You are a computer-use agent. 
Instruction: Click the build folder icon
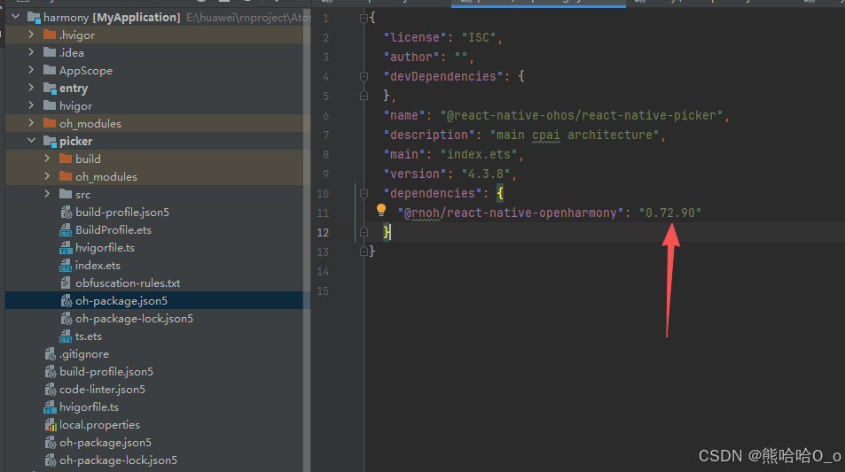point(66,159)
